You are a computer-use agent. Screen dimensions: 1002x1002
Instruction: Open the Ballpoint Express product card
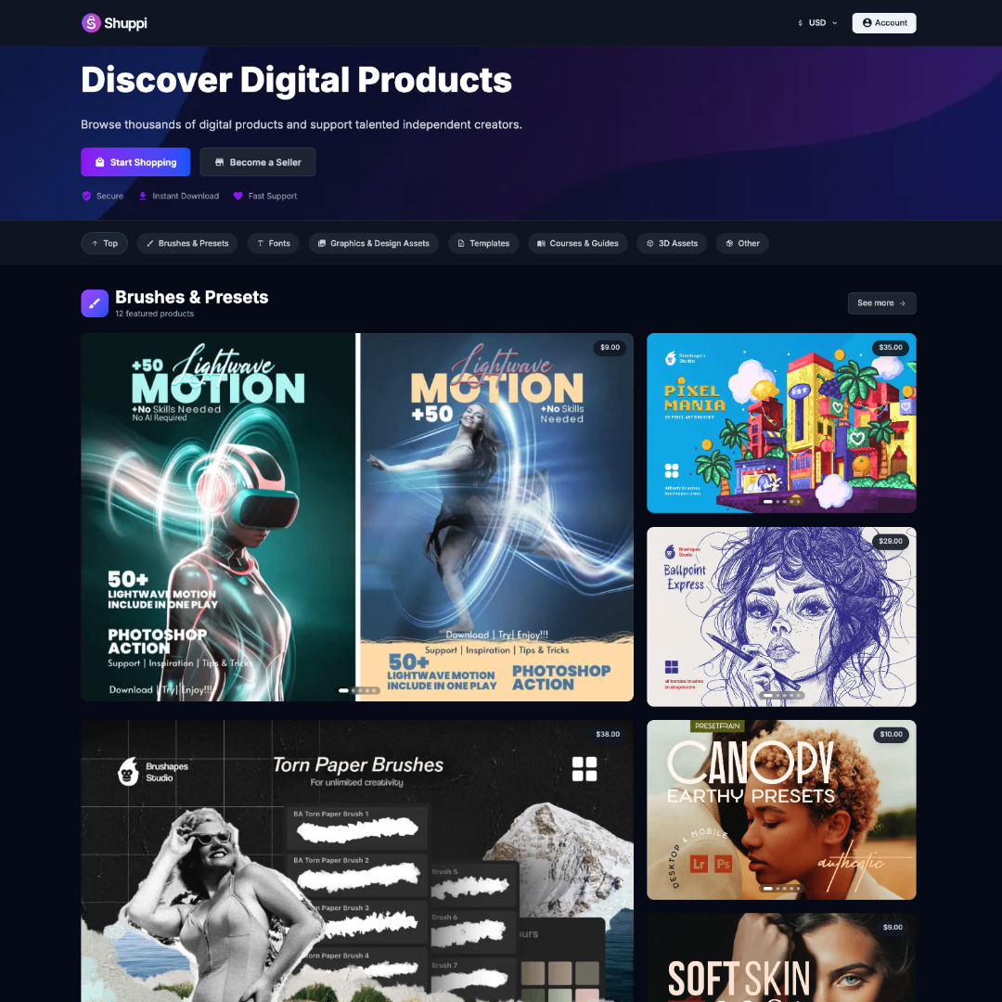click(x=781, y=617)
